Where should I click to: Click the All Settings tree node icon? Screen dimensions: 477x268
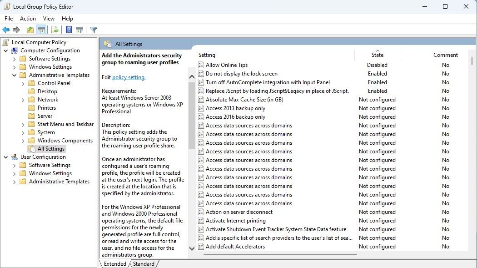click(x=32, y=149)
